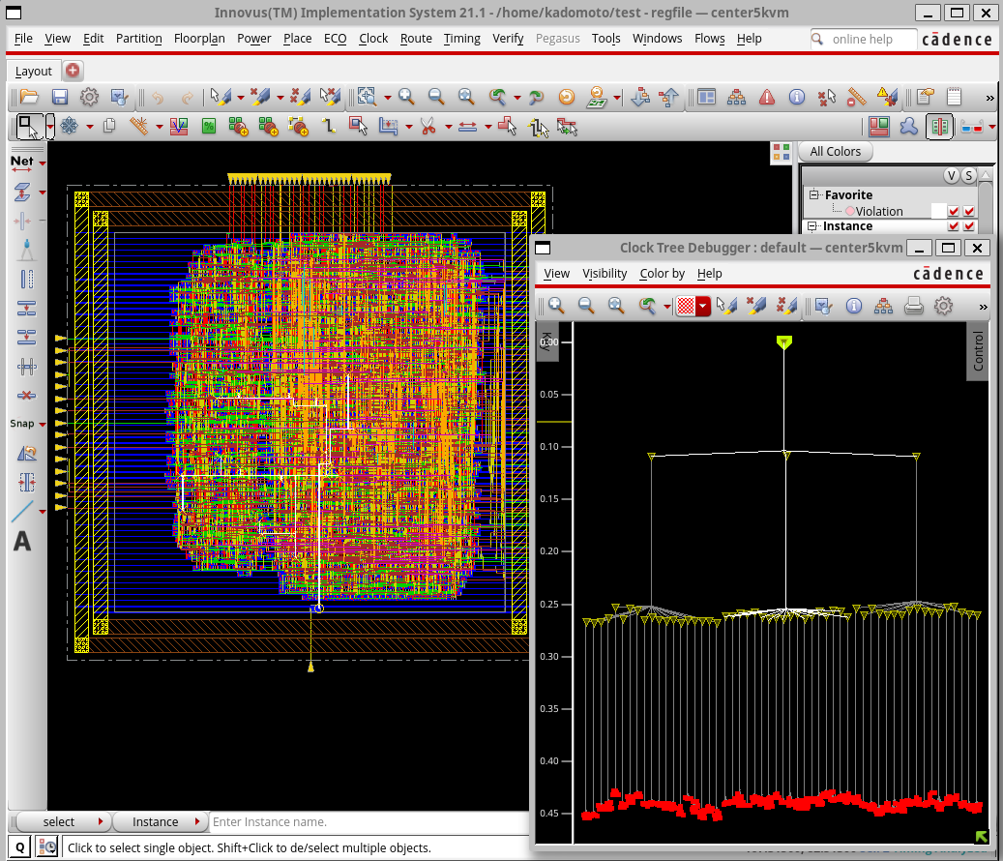Click the scissors Cut Wire tool
The image size is (1003, 861).
pos(428,127)
